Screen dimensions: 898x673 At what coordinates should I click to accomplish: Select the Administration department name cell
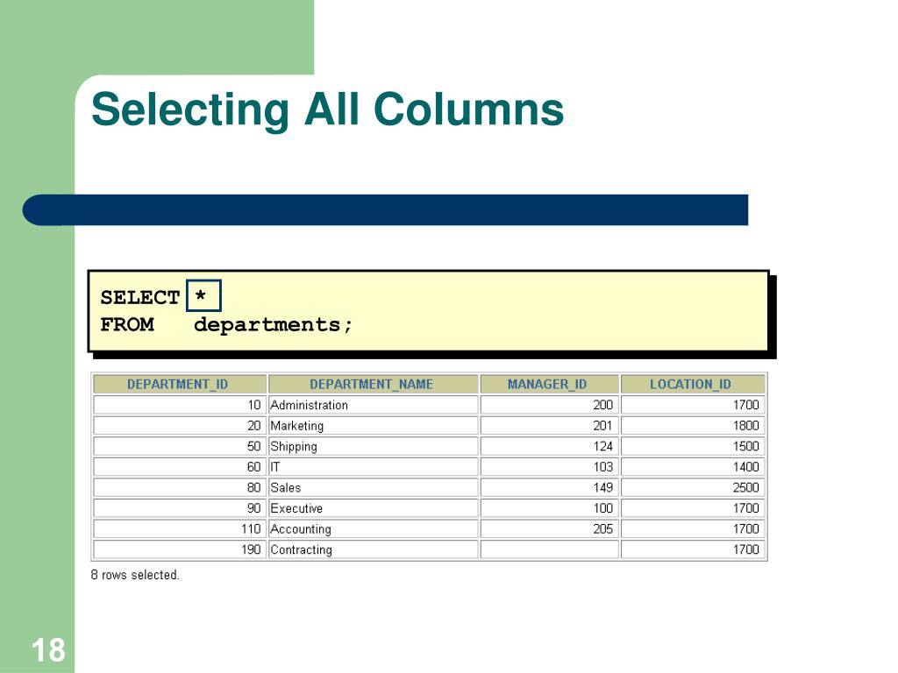[x=373, y=405]
